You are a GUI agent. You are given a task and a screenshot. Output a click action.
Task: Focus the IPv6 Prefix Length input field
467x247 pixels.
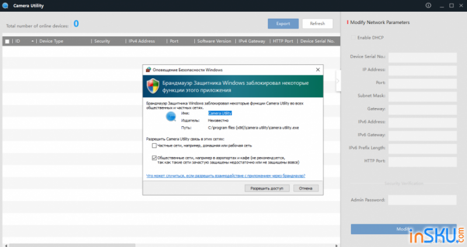coord(422,149)
